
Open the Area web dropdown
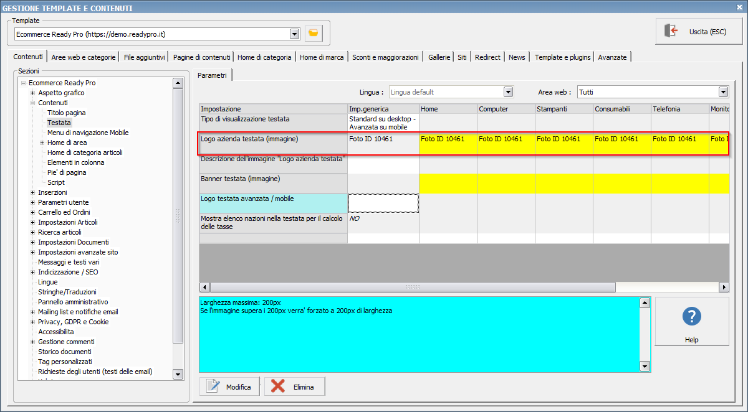coord(723,92)
